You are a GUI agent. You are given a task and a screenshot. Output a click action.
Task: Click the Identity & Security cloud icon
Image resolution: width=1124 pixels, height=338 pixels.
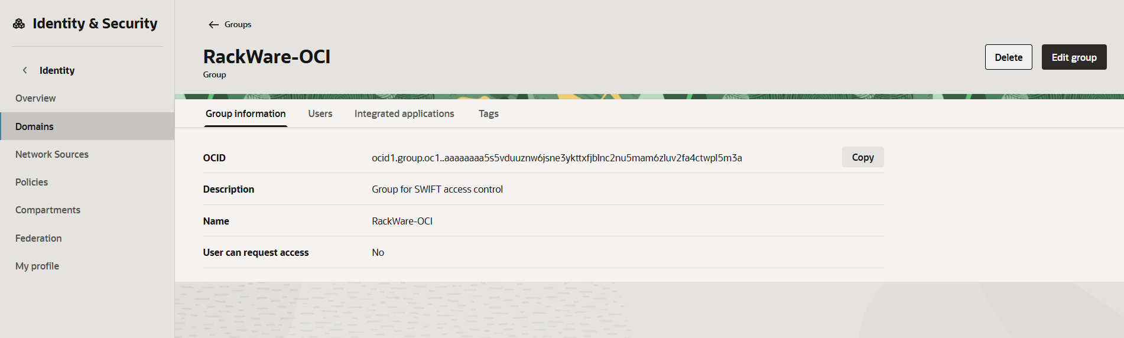click(19, 24)
